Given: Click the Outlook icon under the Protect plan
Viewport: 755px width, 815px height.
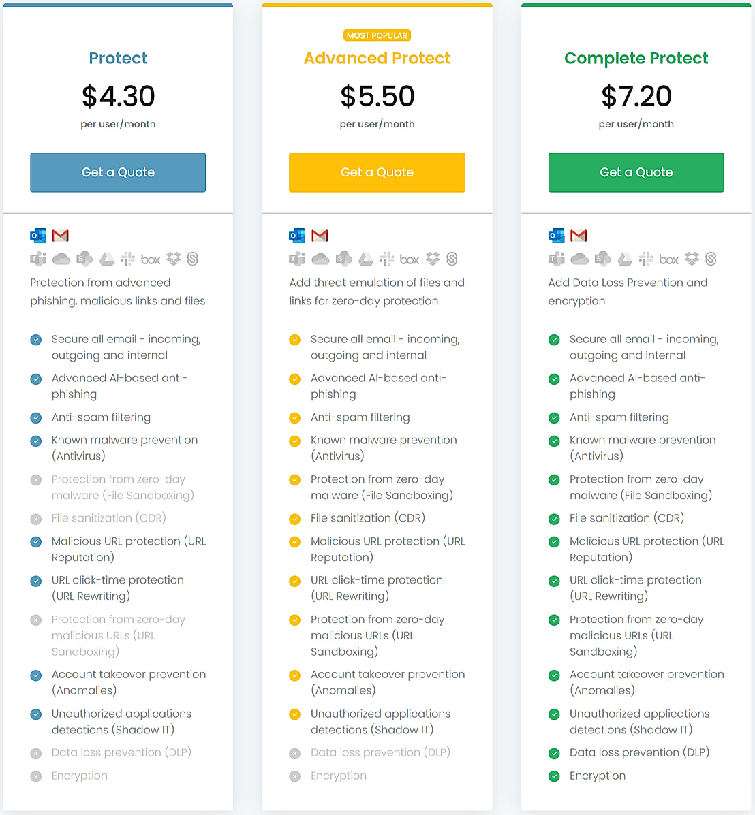Looking at the screenshot, I should [39, 235].
